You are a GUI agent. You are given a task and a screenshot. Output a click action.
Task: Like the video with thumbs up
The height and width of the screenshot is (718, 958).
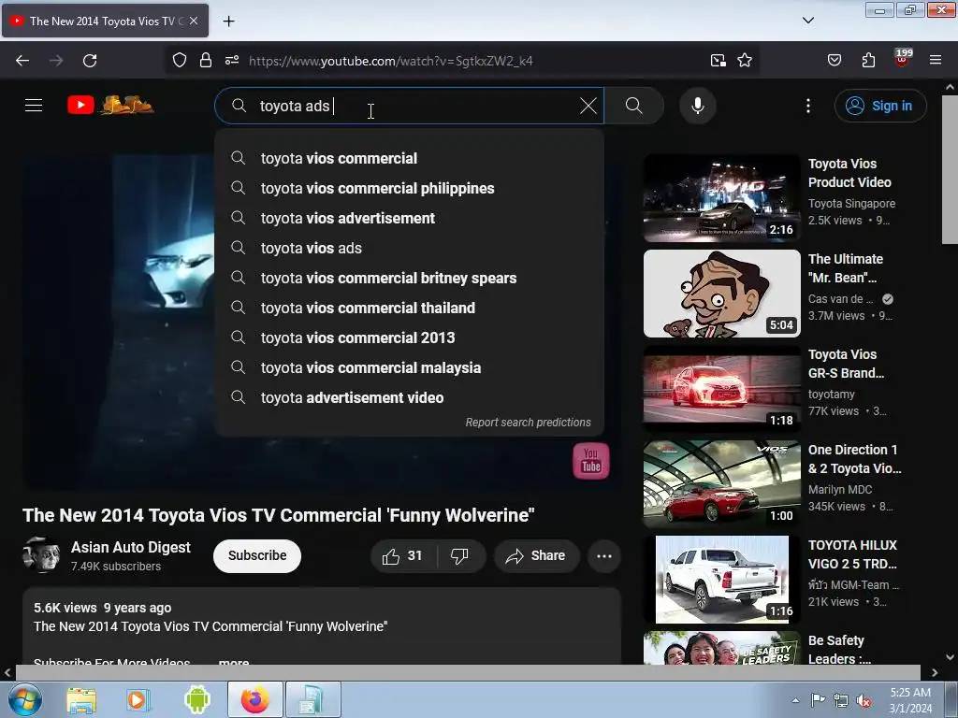(x=402, y=555)
